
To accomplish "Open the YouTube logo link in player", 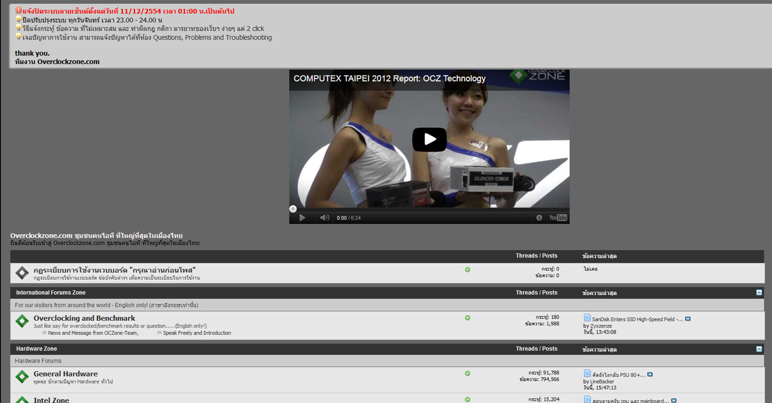I will pos(558,218).
